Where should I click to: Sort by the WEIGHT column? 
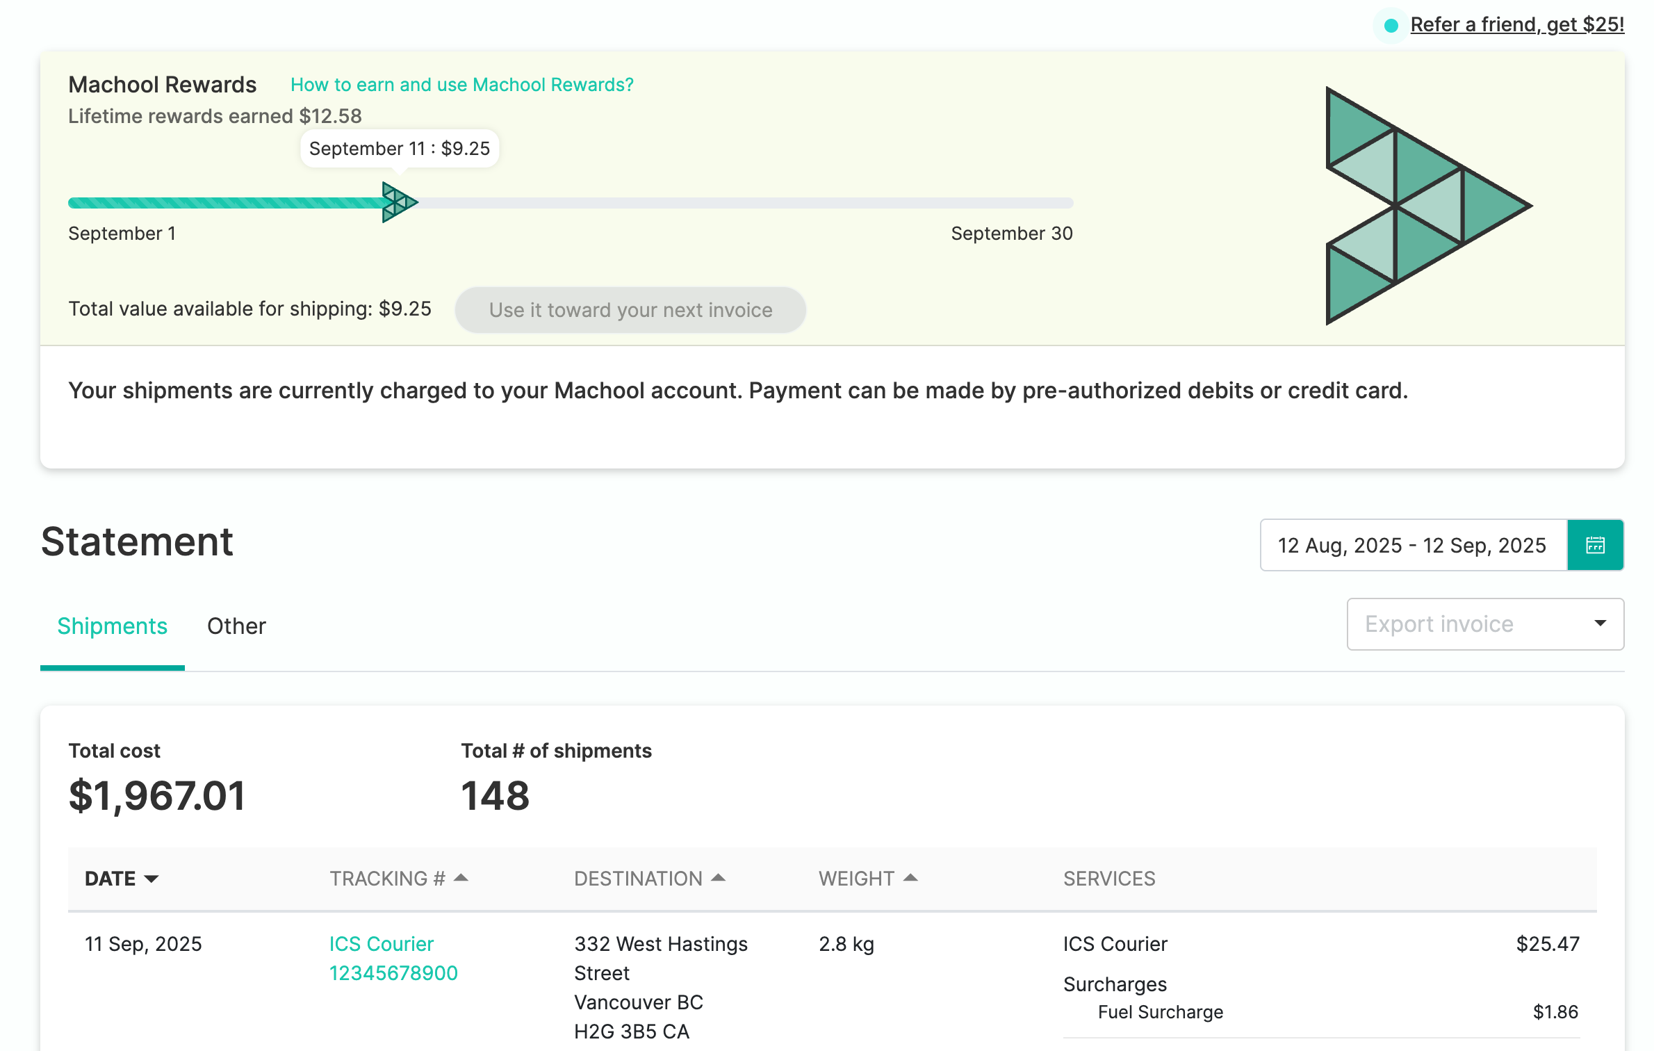point(868,879)
